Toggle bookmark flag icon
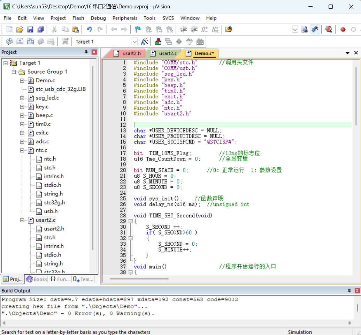 (138, 29)
